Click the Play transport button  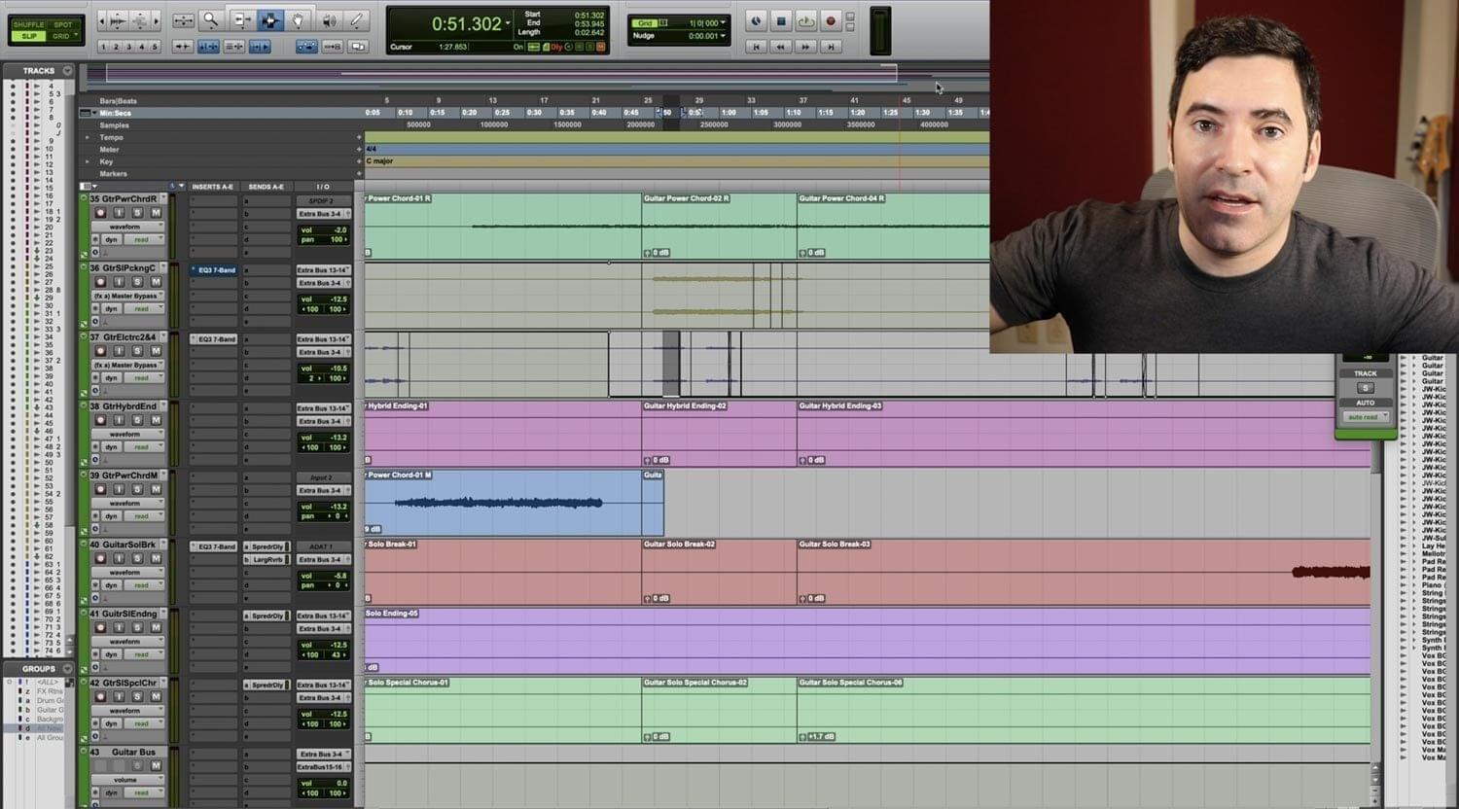point(805,20)
